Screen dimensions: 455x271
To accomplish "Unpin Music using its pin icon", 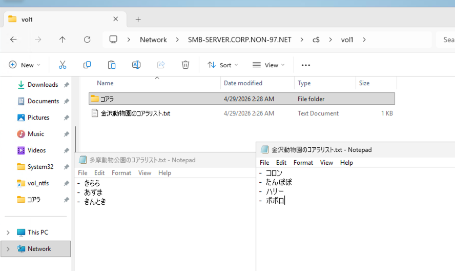I will pyautogui.click(x=67, y=134).
